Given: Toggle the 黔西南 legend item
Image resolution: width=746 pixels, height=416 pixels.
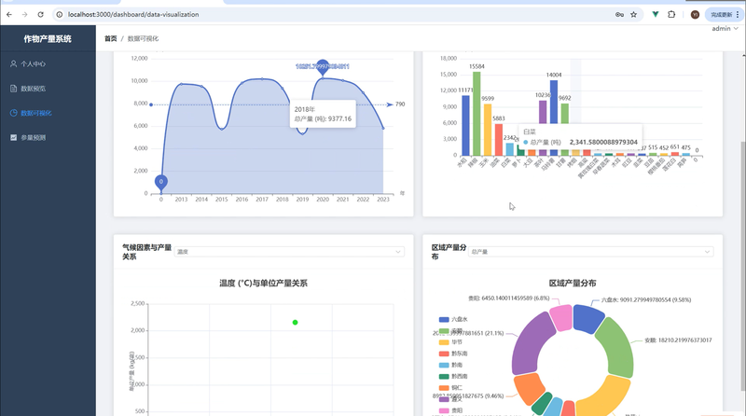Looking at the screenshot, I should pyautogui.click(x=453, y=377).
